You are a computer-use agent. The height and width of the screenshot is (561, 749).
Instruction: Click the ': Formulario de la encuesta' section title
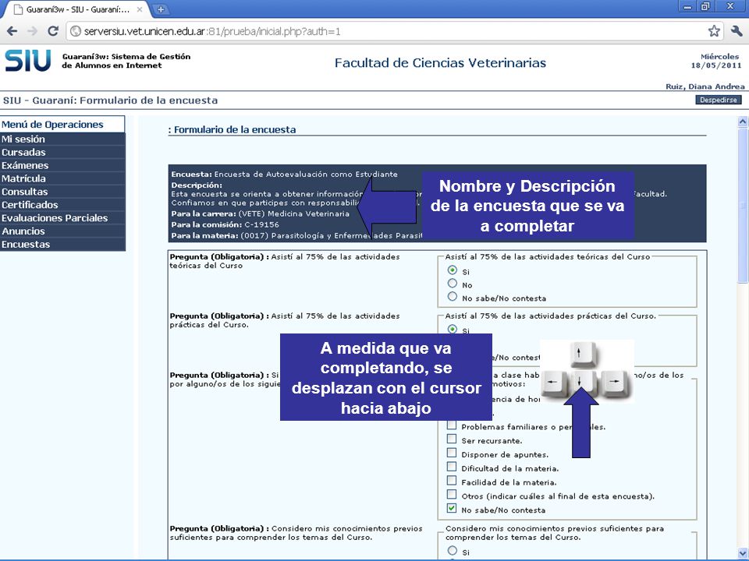pyautogui.click(x=232, y=129)
